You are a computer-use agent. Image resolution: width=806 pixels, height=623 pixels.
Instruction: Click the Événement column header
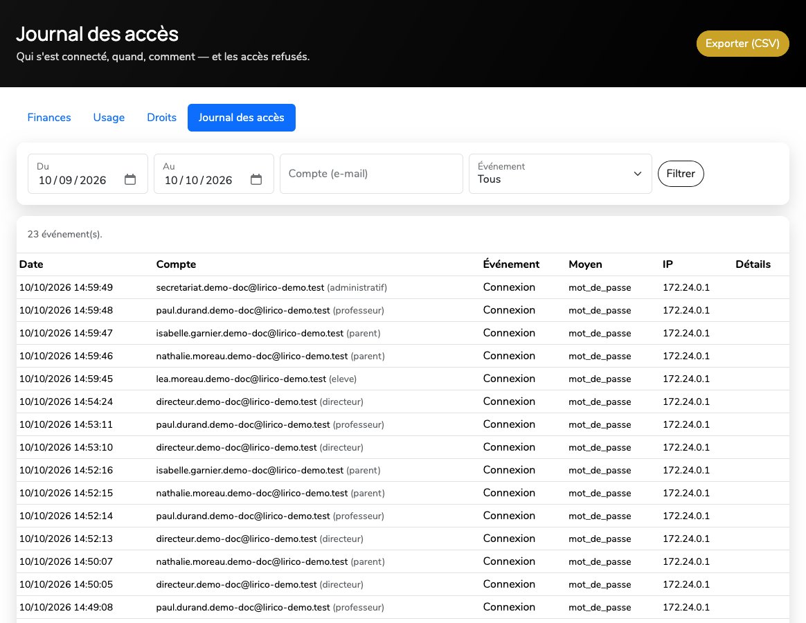click(x=511, y=264)
